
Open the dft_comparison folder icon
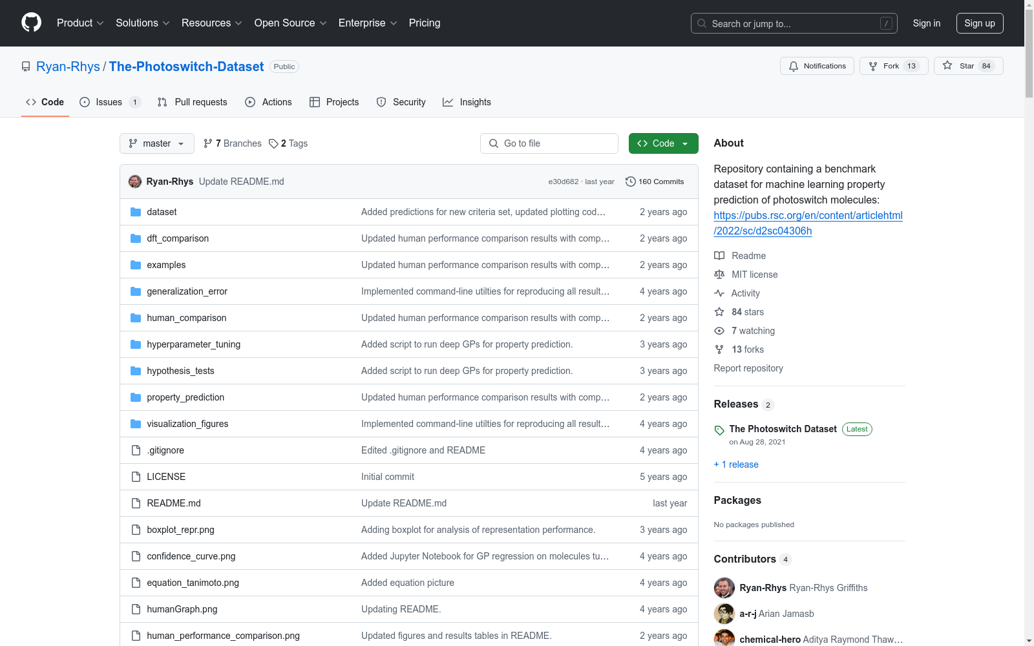136,238
